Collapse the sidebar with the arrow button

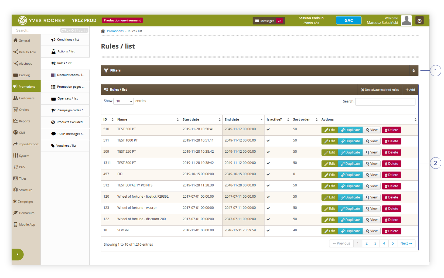coord(18,254)
